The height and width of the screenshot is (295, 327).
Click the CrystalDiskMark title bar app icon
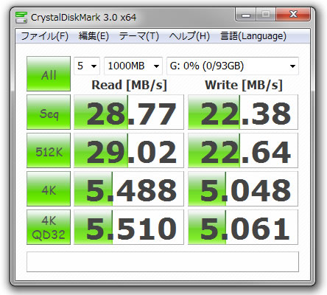[x=21, y=18]
